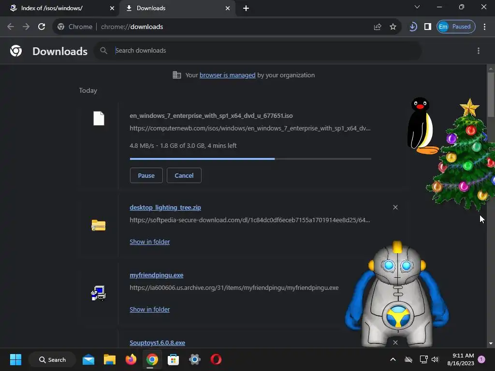
Task: Pause the Windows 7 ISO download
Action: coord(146,175)
